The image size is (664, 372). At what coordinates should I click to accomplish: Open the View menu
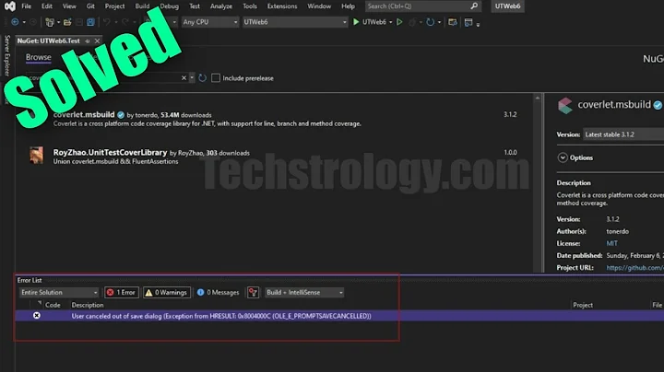click(x=69, y=6)
